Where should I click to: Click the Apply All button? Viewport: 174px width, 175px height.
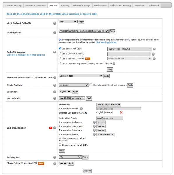pos(87,171)
